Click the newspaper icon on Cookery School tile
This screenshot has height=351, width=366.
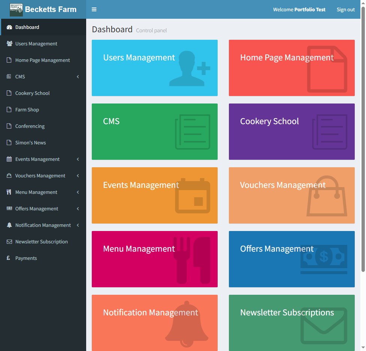point(330,132)
